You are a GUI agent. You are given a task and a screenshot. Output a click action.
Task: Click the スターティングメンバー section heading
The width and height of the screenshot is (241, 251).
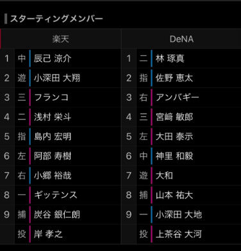[x=56, y=19]
